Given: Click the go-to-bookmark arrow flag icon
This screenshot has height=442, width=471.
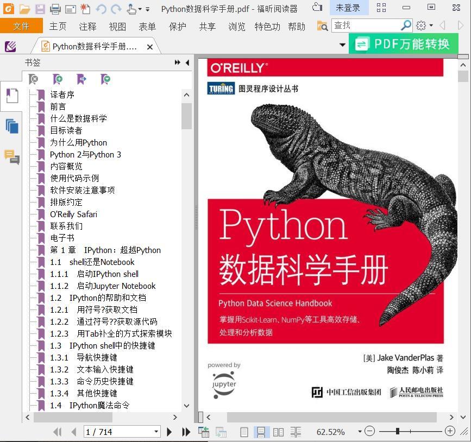Looking at the screenshot, I should [81, 79].
